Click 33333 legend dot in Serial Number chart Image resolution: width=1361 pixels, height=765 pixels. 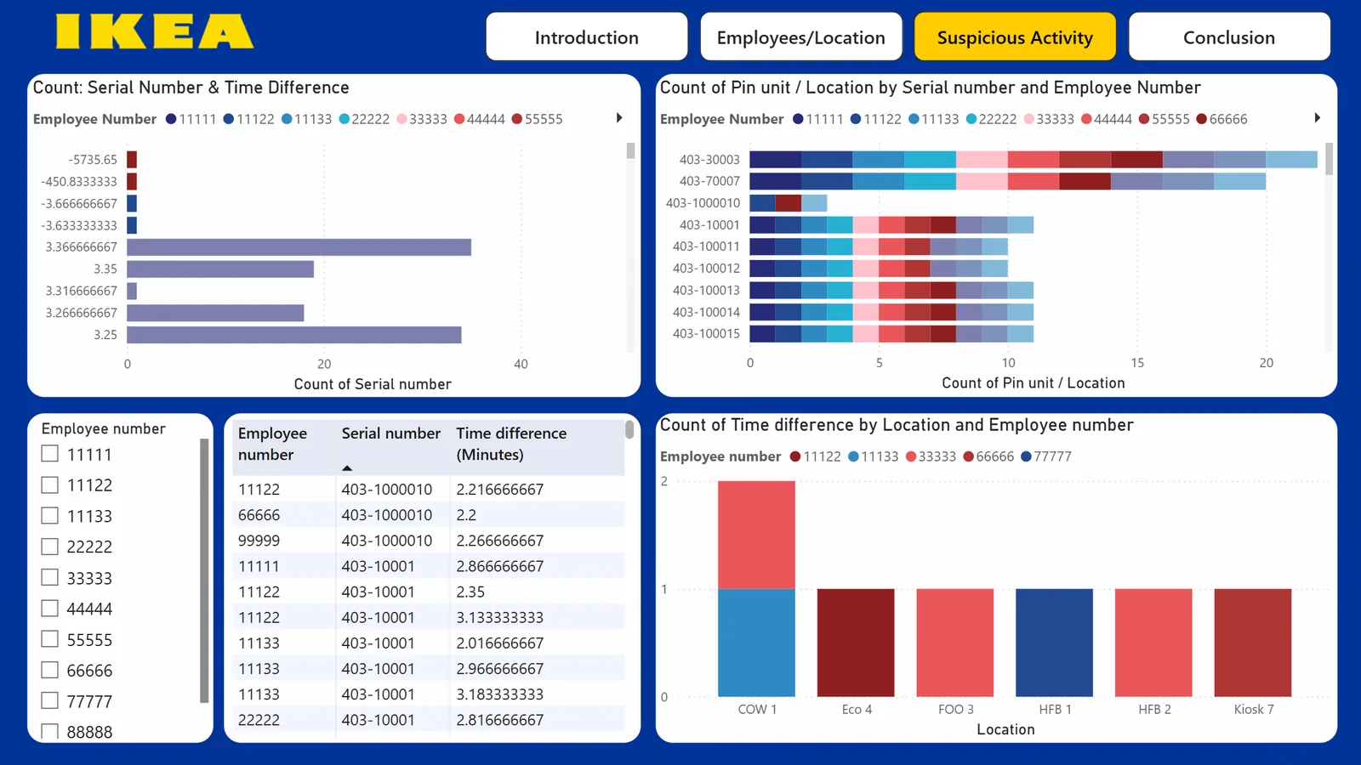(x=401, y=119)
